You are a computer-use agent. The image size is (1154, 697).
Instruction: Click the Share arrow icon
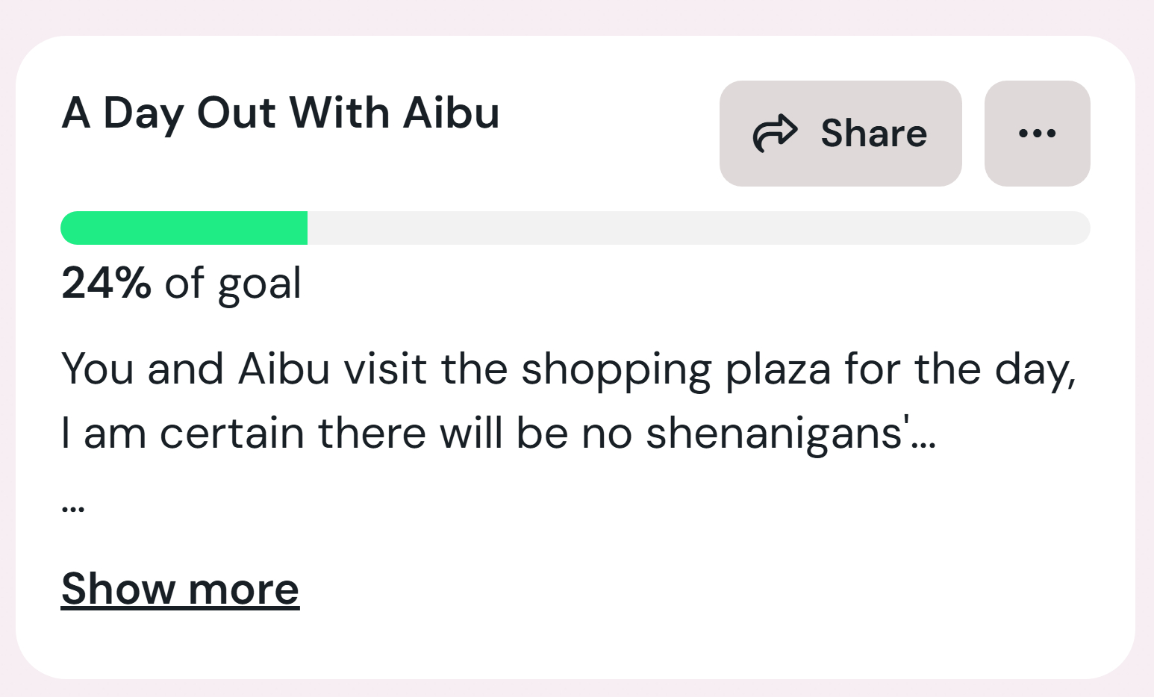(775, 134)
